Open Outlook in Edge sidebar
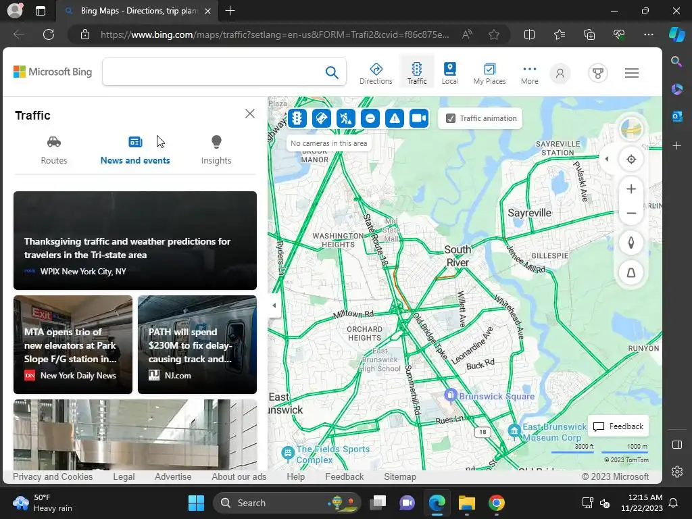The height and width of the screenshot is (519, 692). [x=676, y=116]
